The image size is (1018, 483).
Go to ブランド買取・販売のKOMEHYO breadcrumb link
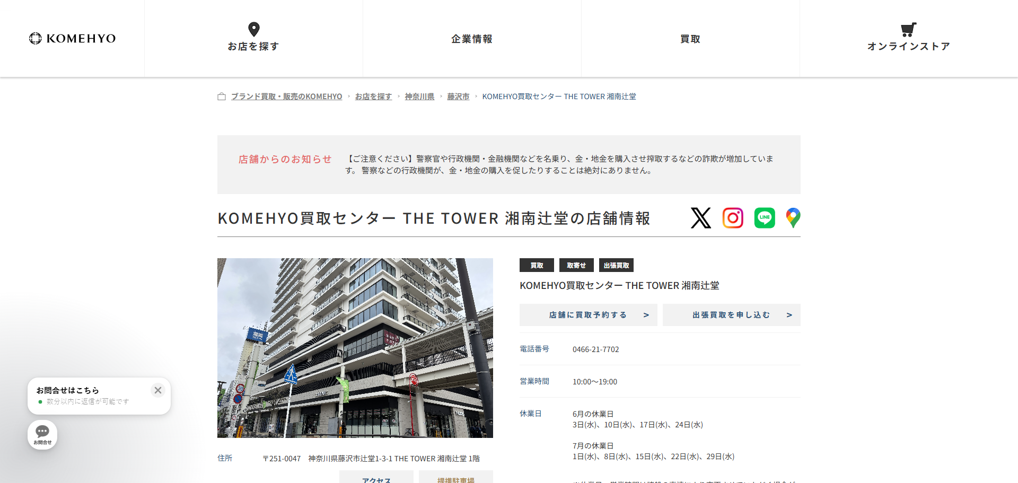coord(287,96)
